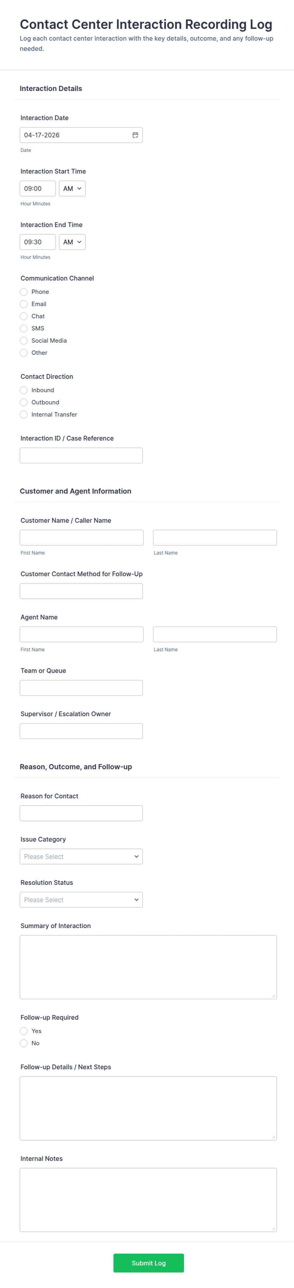Mark Follow-up Required as Yes
294x1288 pixels.
point(24,1031)
